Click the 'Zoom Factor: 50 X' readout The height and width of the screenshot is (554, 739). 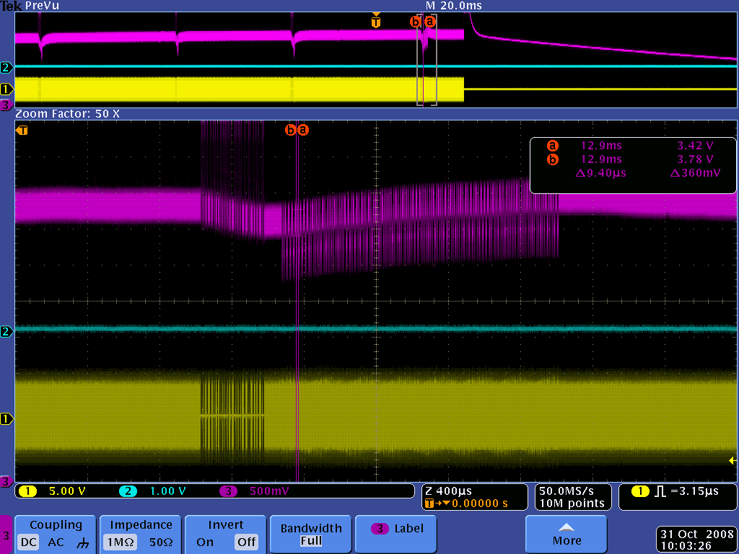click(x=67, y=114)
